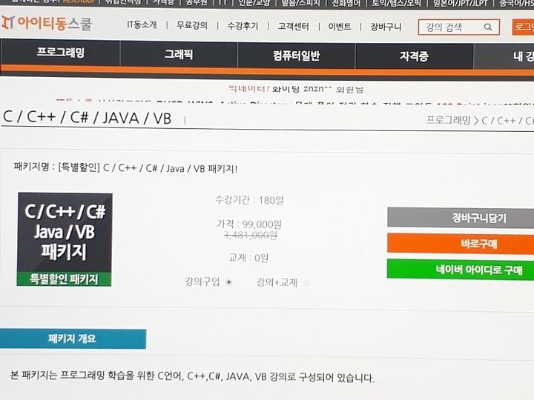
Task: Click the C/C++/C# Java/VB package thumbnail
Action: [x=65, y=239]
